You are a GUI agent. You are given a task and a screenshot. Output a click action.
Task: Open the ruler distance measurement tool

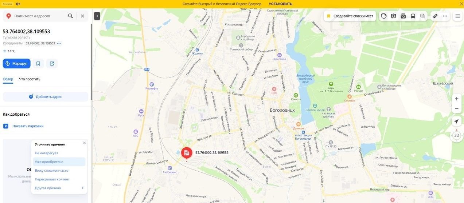435,16
